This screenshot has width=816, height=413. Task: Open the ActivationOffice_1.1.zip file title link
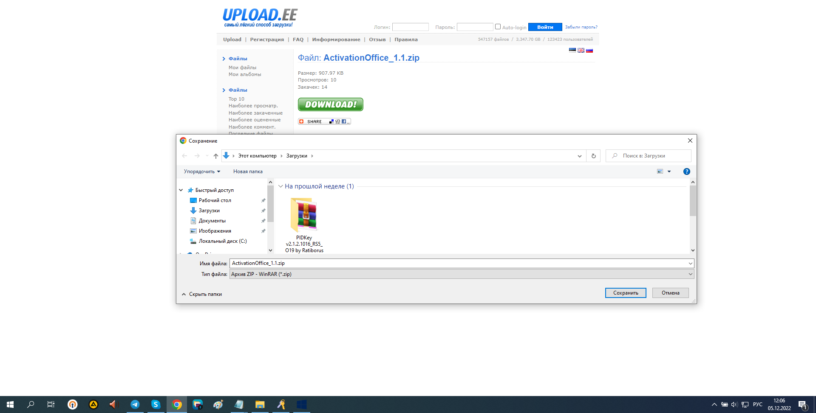click(x=371, y=58)
